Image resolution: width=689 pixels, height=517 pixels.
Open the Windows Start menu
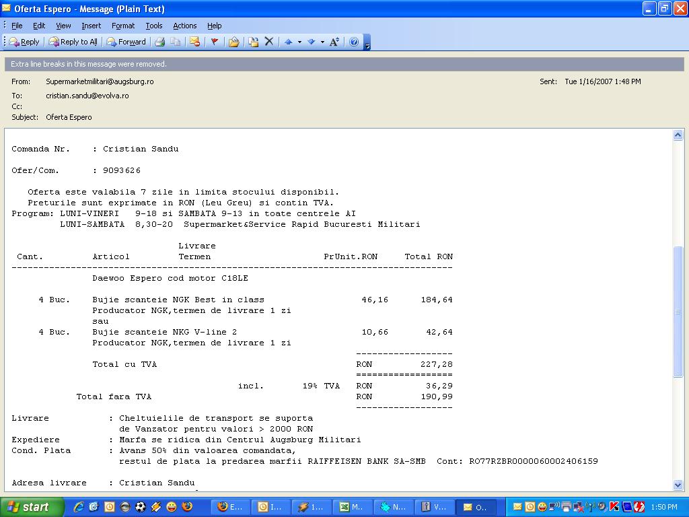point(32,507)
